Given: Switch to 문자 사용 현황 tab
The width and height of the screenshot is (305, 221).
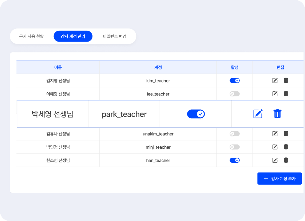Looking at the screenshot, I should pos(31,36).
